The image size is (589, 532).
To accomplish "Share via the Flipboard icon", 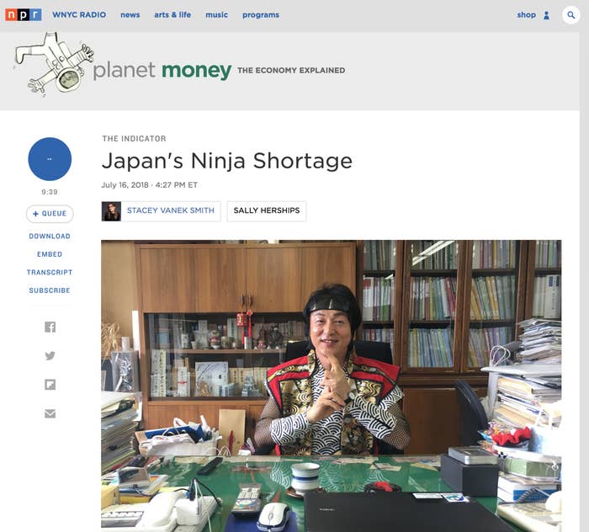I will click(x=50, y=385).
